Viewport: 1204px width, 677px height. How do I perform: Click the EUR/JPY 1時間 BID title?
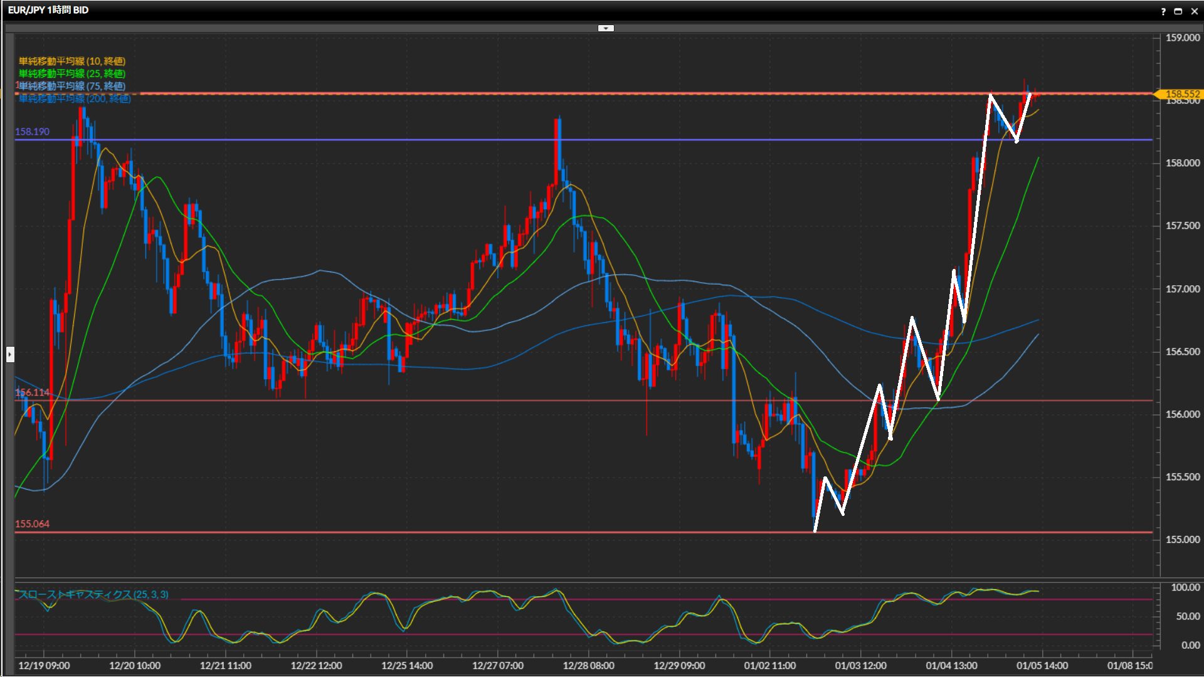click(x=48, y=10)
